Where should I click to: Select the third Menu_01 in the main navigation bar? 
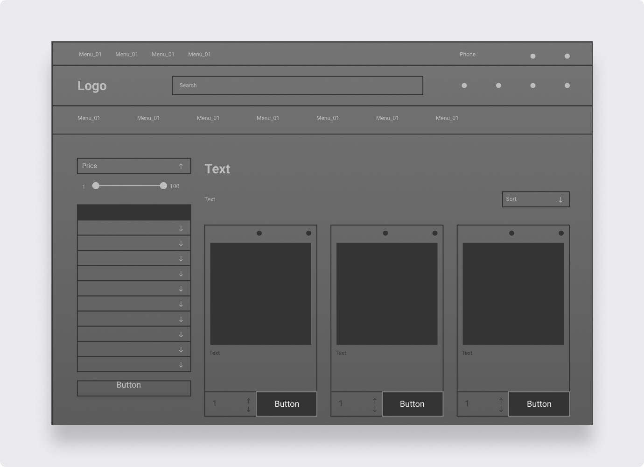208,118
